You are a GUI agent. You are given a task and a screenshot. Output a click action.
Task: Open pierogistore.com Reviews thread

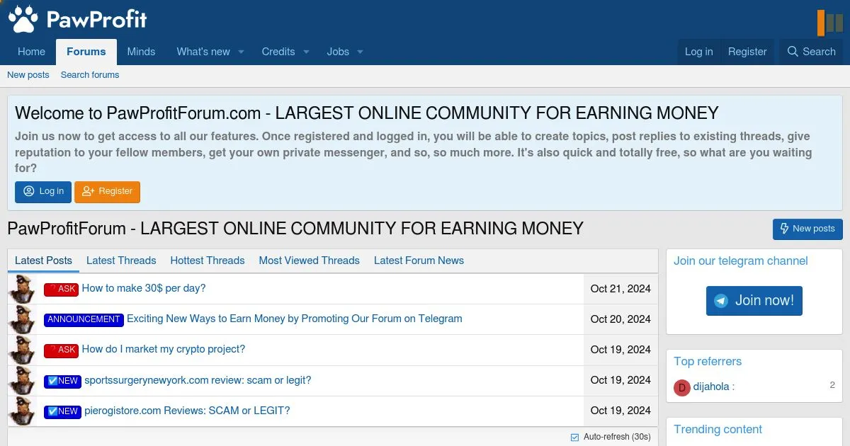pyautogui.click(x=187, y=411)
